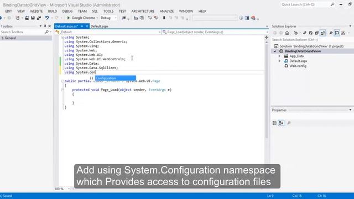Screen dimensions: 354x199
Task: Collapse the BindingDatatoGridView project node
Action: [275, 51]
